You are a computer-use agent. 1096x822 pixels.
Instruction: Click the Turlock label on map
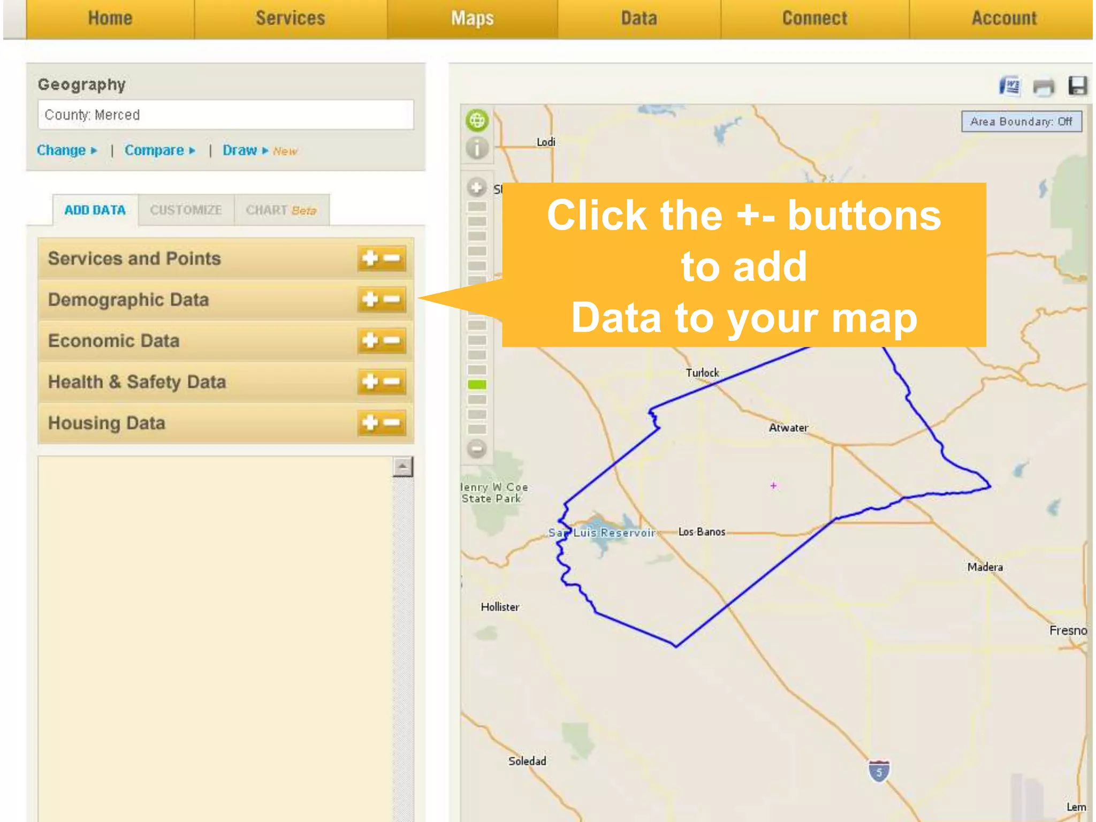[702, 372]
